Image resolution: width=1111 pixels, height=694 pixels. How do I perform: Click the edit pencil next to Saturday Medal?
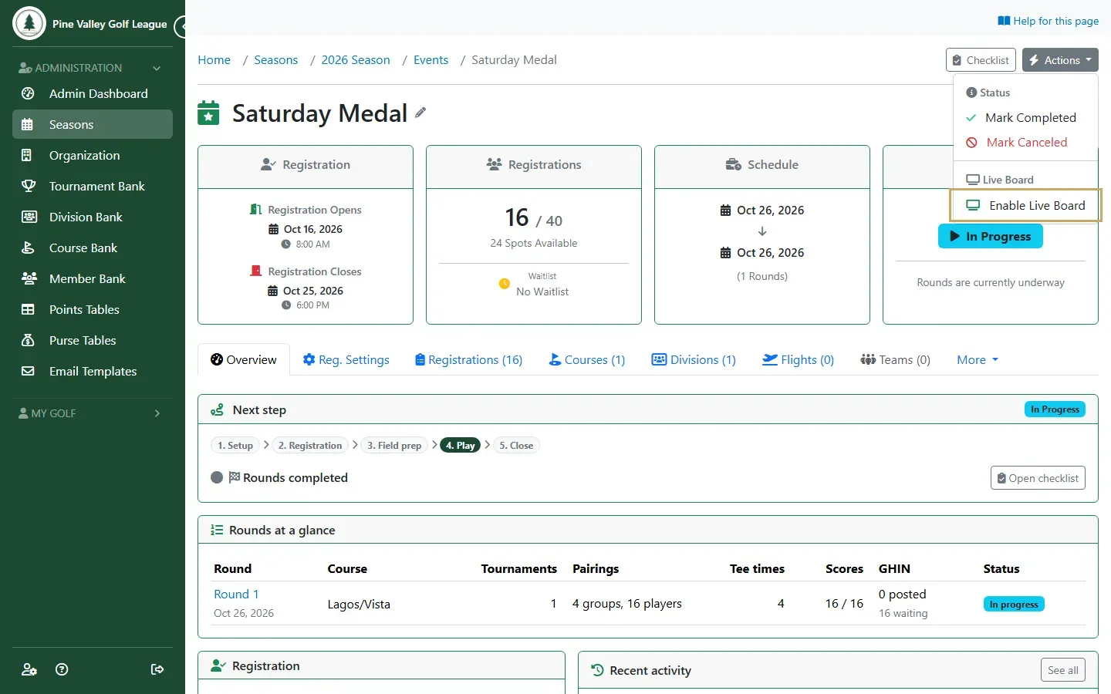click(420, 113)
